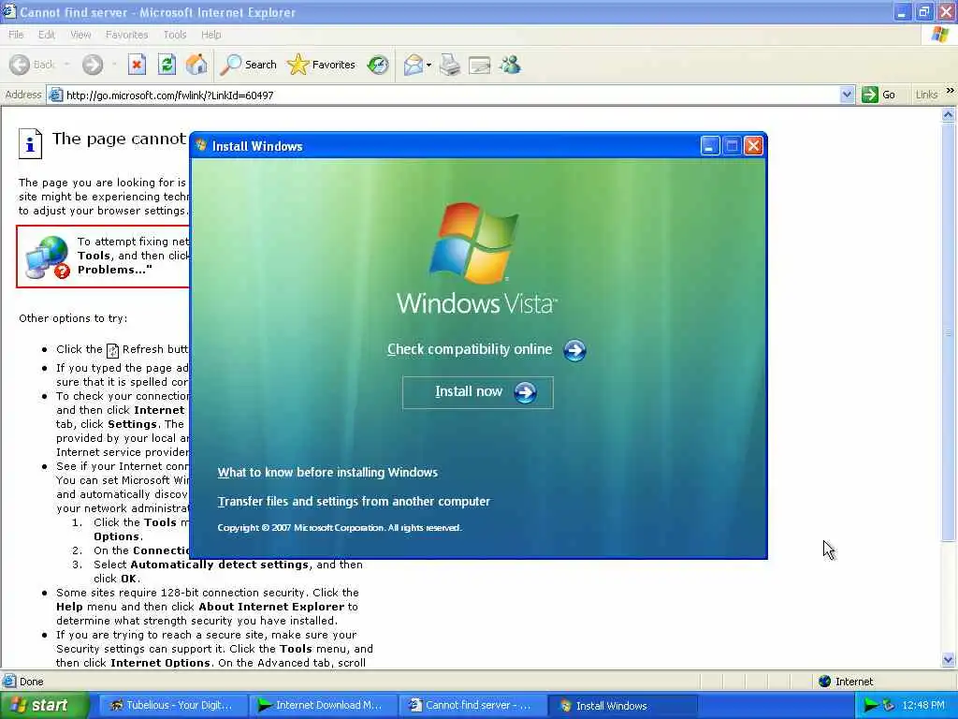
Task: Click the address bar URL field
Action: [452, 95]
